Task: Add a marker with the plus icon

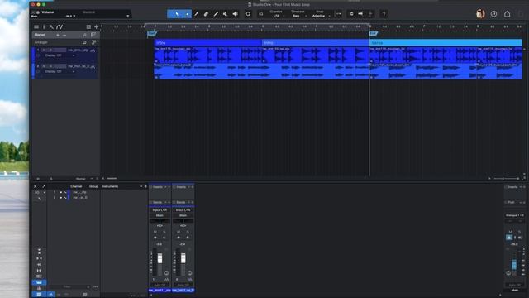Action: 58,35
